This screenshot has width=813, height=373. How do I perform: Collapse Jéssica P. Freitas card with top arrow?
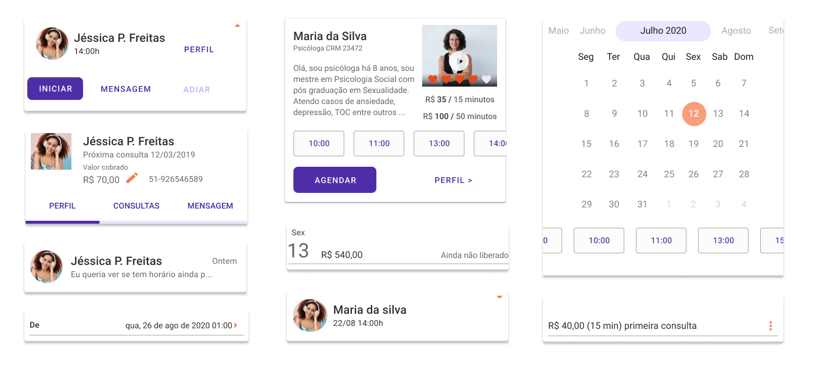click(237, 26)
